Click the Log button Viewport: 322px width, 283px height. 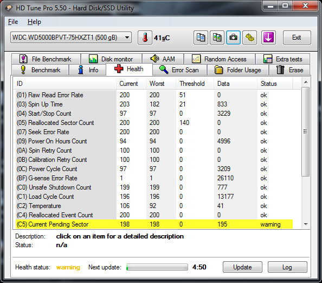click(x=287, y=267)
